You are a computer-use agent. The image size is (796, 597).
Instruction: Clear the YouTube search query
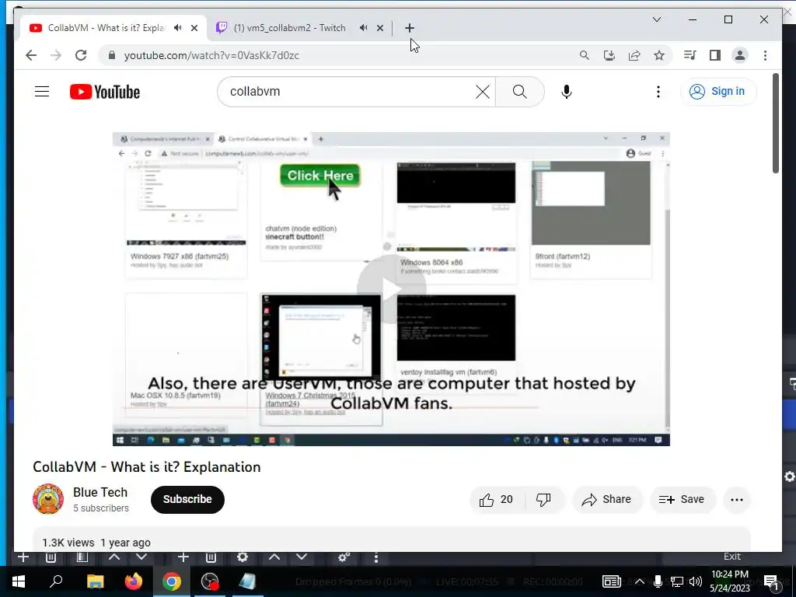pos(483,92)
